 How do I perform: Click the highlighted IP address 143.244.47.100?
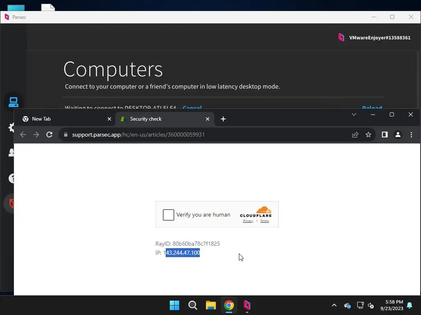click(183, 253)
